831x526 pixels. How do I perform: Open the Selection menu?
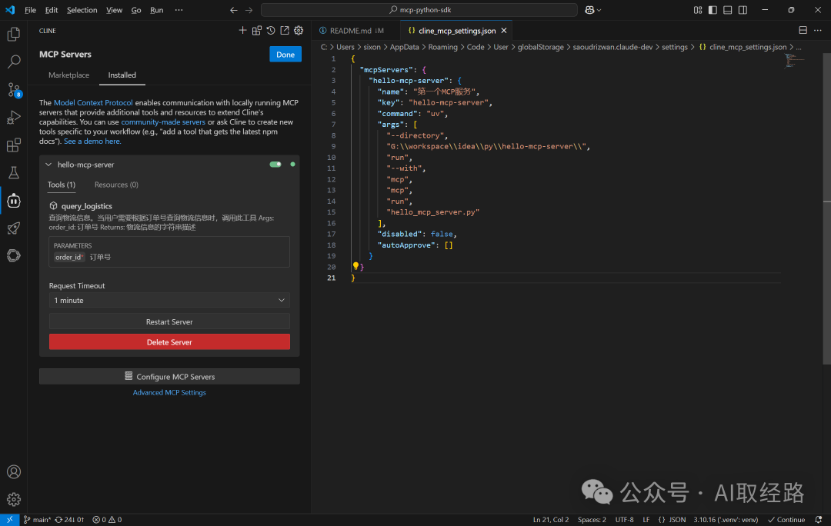tap(82, 10)
